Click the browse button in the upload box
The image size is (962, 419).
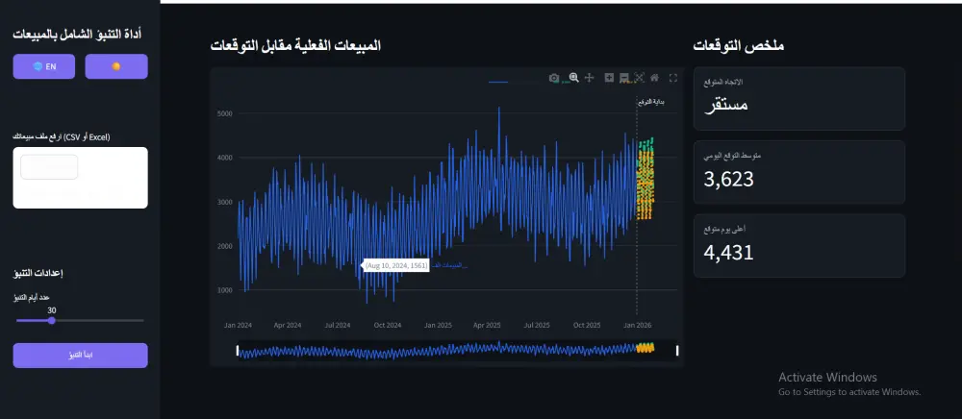pyautogui.click(x=49, y=166)
